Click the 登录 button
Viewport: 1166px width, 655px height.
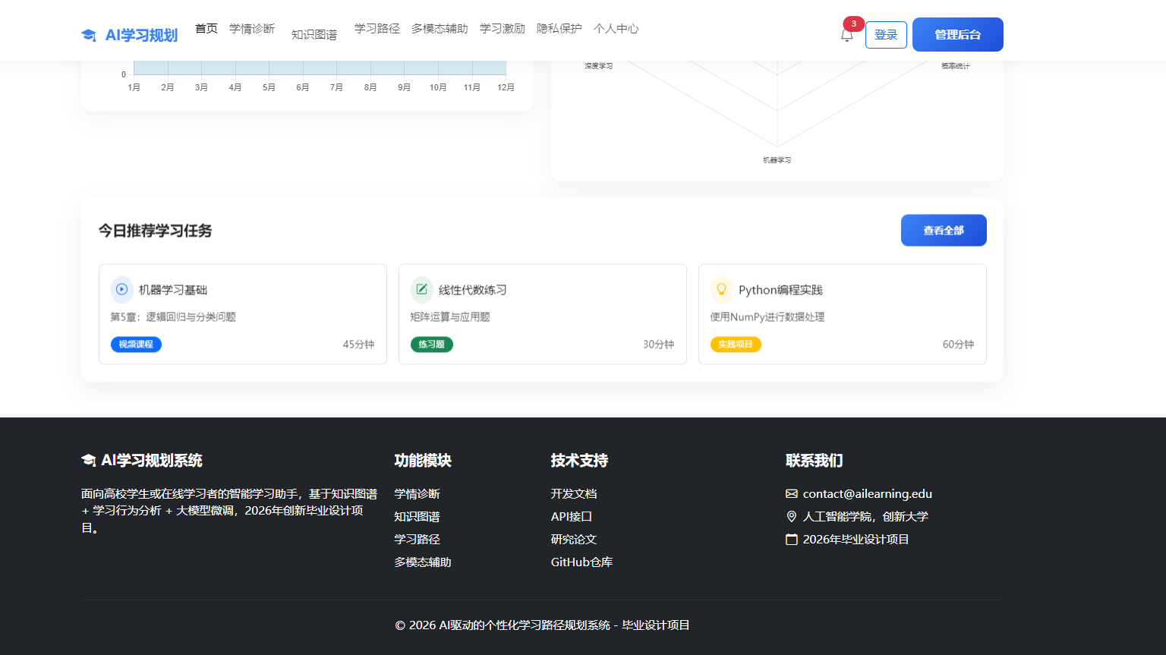(886, 34)
